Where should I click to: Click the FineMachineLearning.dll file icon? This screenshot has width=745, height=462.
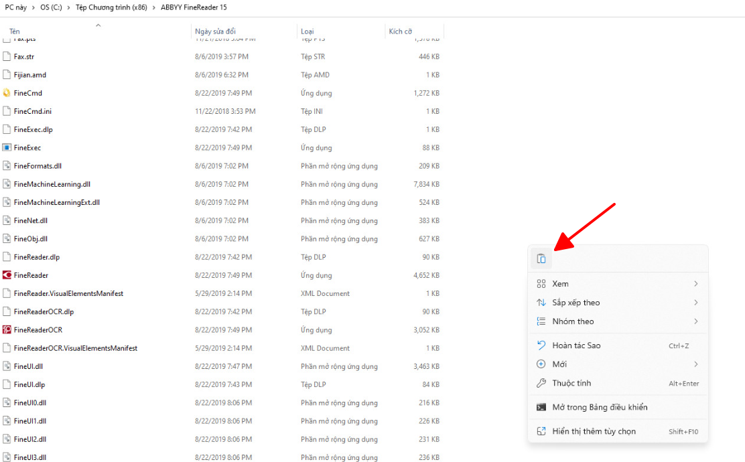pos(7,183)
